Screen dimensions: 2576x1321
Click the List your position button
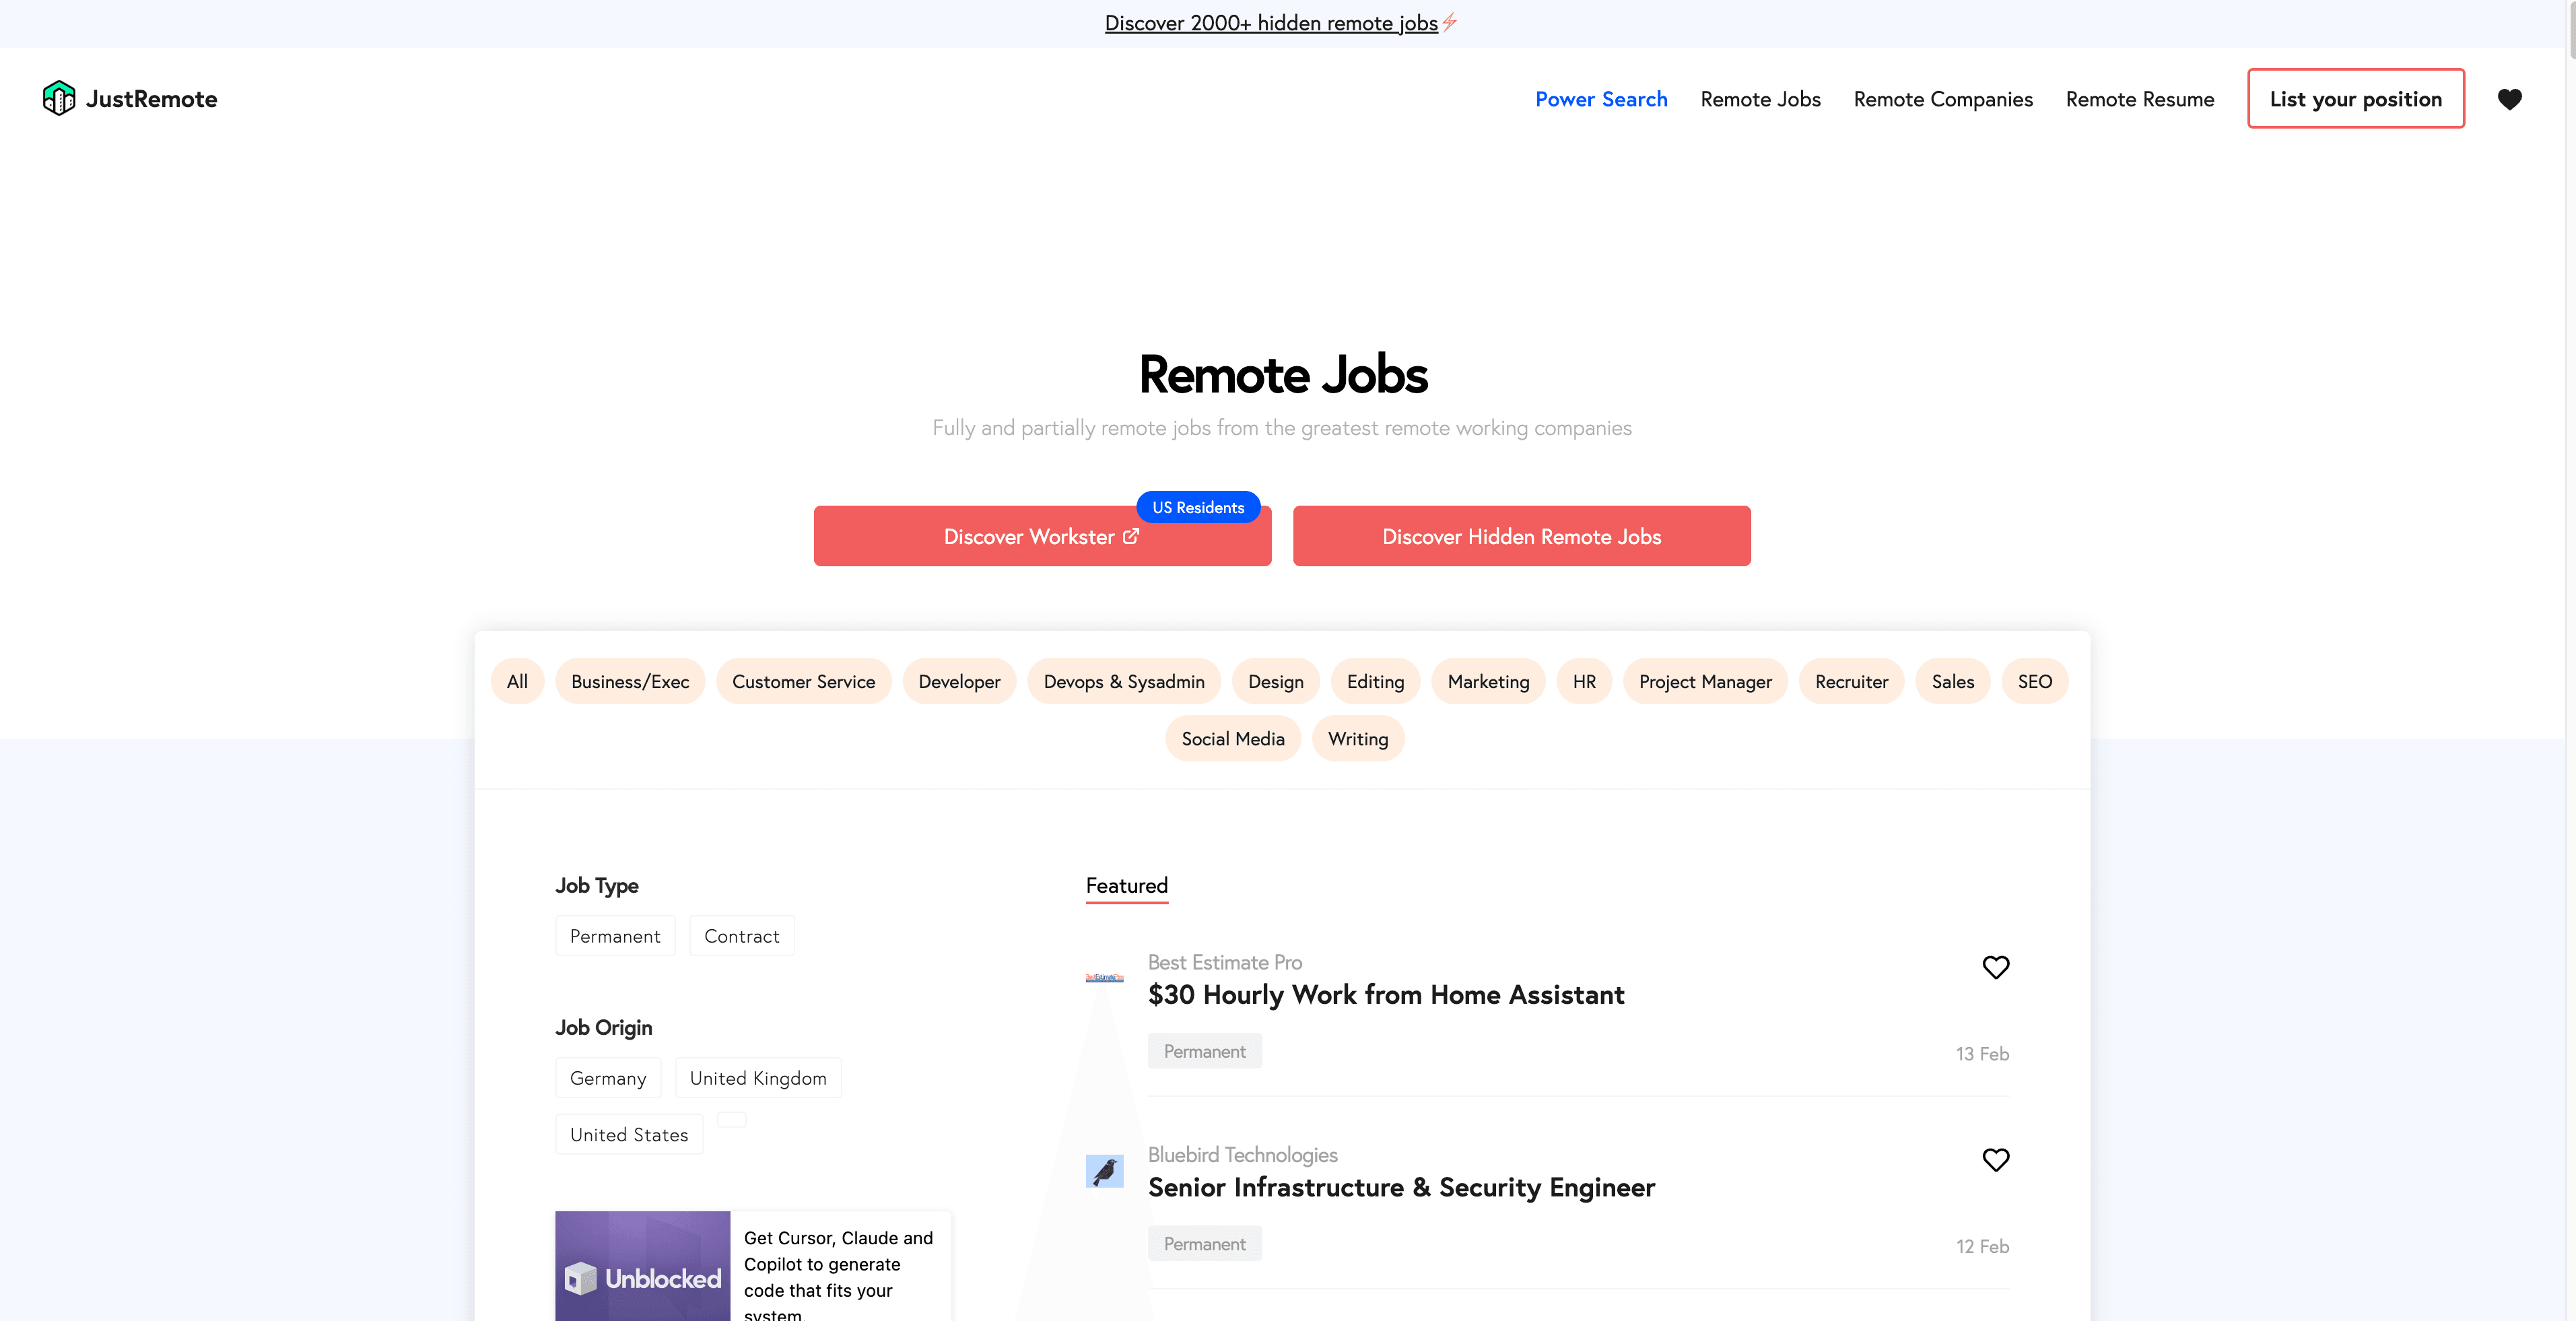click(2356, 98)
